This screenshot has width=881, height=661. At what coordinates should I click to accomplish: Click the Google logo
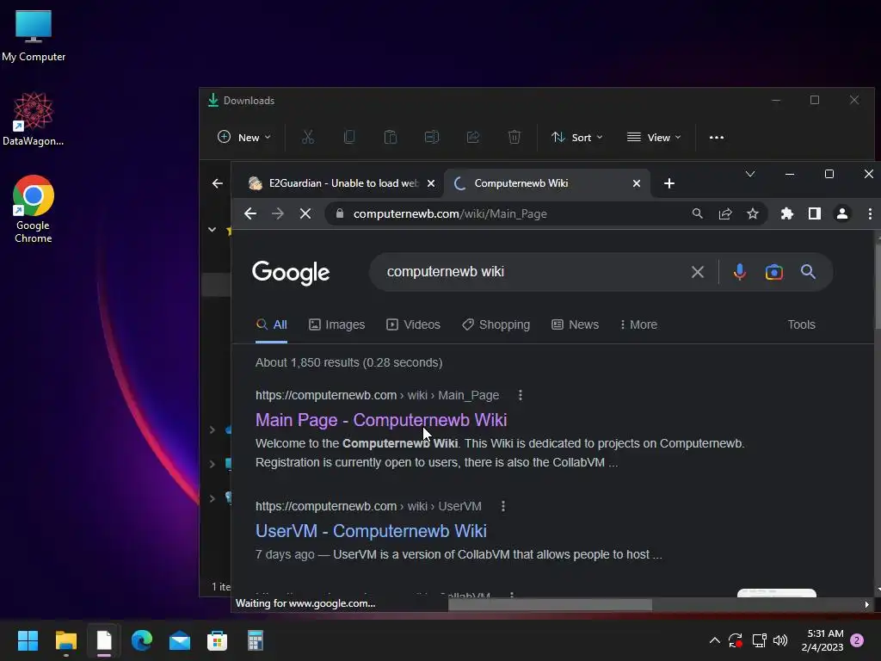pos(291,273)
